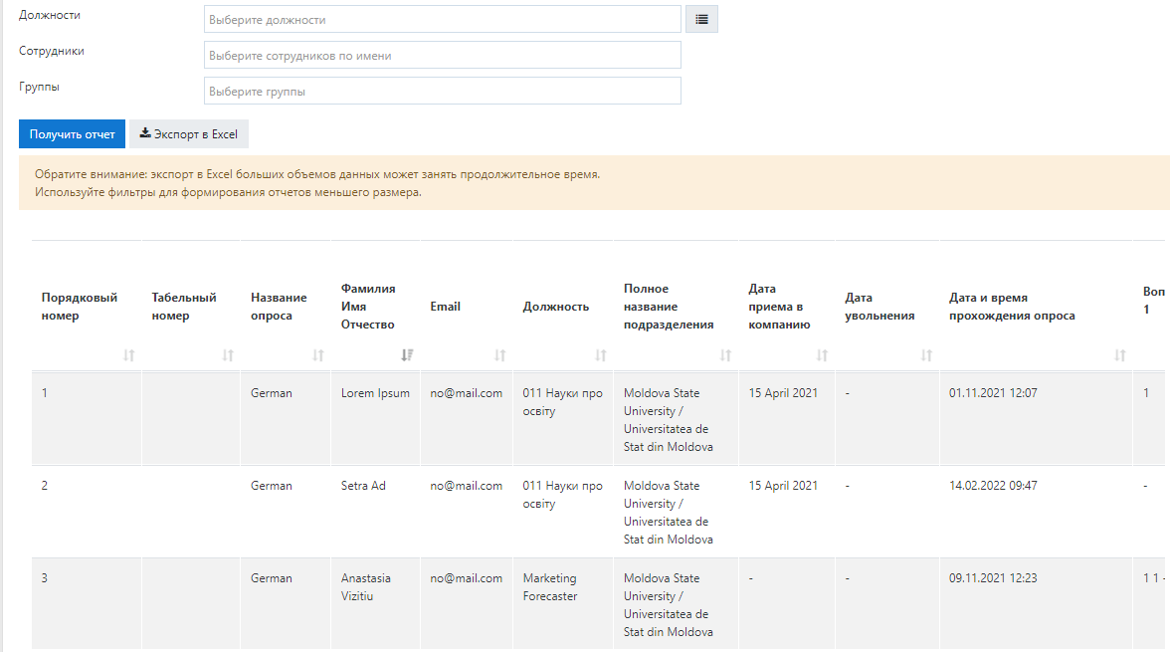
Task: Sort by Порядковый номер column arrows
Action: pyautogui.click(x=129, y=355)
